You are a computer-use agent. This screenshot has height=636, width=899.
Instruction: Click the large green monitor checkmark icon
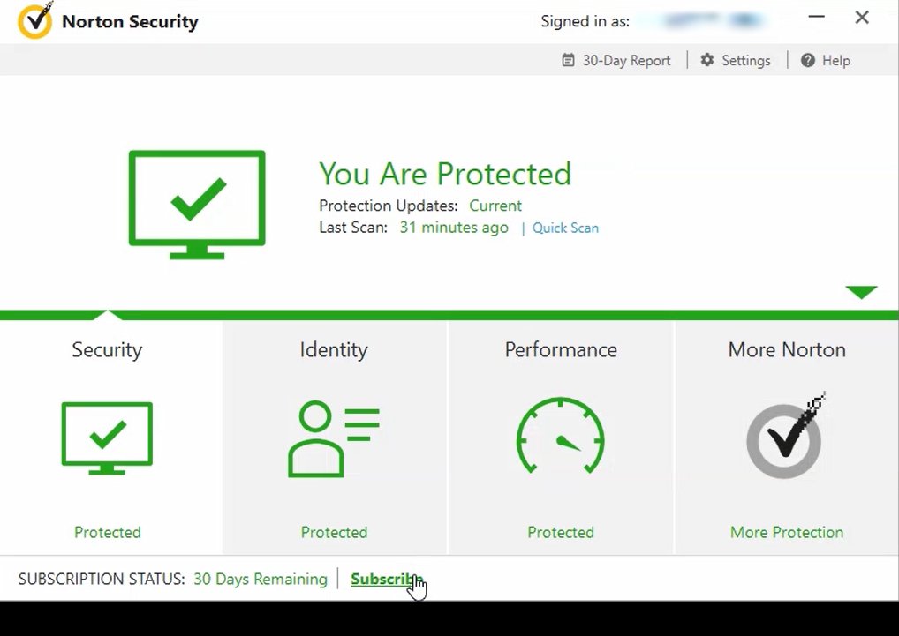pos(197,204)
